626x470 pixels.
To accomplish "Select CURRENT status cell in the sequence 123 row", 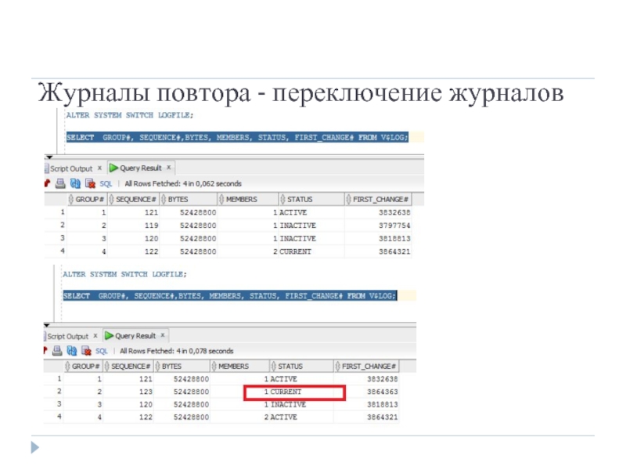I will pyautogui.click(x=301, y=392).
